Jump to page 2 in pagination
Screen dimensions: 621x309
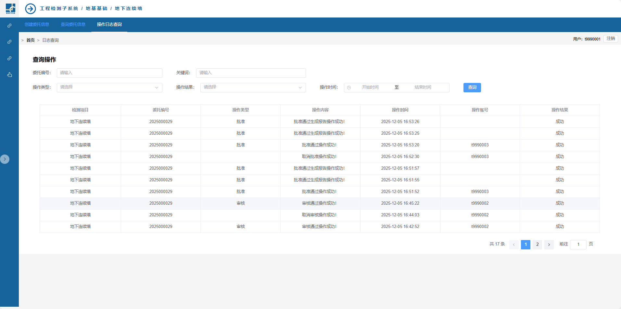[x=537, y=245]
